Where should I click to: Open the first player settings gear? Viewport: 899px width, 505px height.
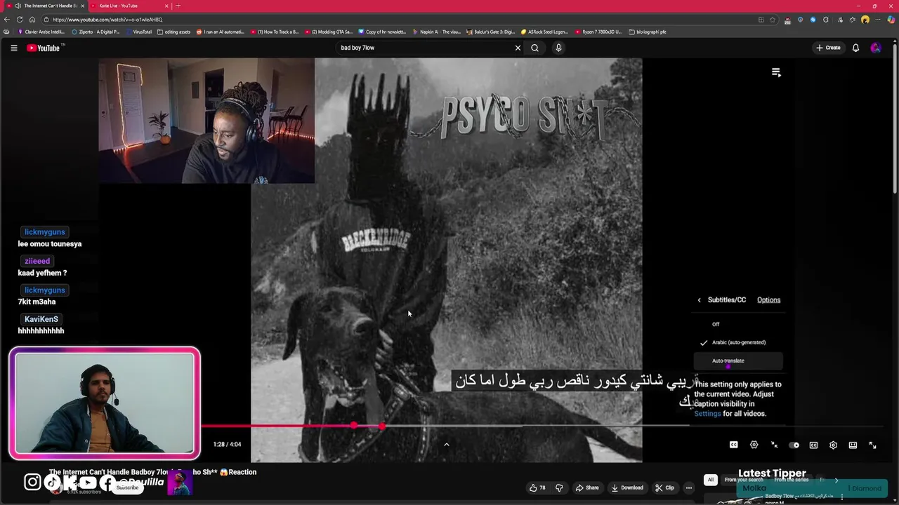(754, 445)
